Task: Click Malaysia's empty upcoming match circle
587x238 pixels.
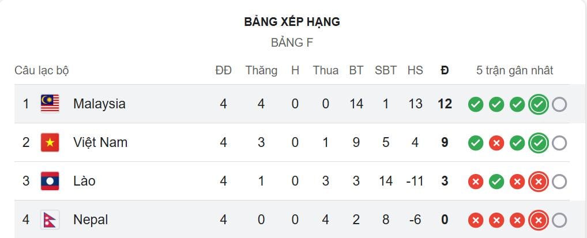Action: (x=559, y=104)
